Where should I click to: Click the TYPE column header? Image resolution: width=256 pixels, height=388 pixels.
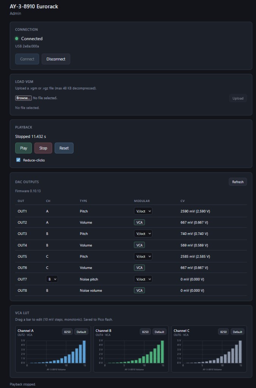tap(83, 201)
